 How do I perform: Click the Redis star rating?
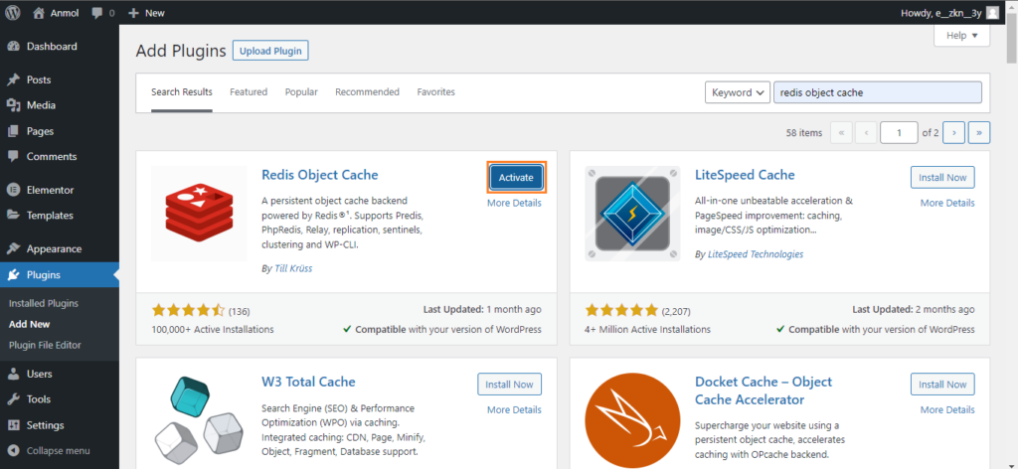[x=188, y=311]
